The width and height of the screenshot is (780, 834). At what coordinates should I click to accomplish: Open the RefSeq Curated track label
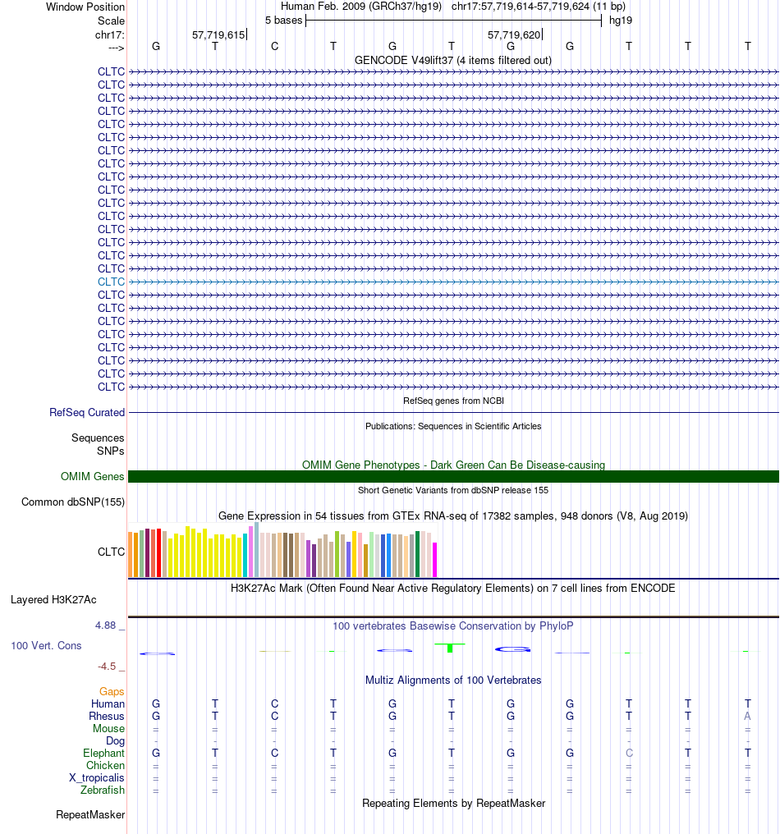click(x=87, y=412)
